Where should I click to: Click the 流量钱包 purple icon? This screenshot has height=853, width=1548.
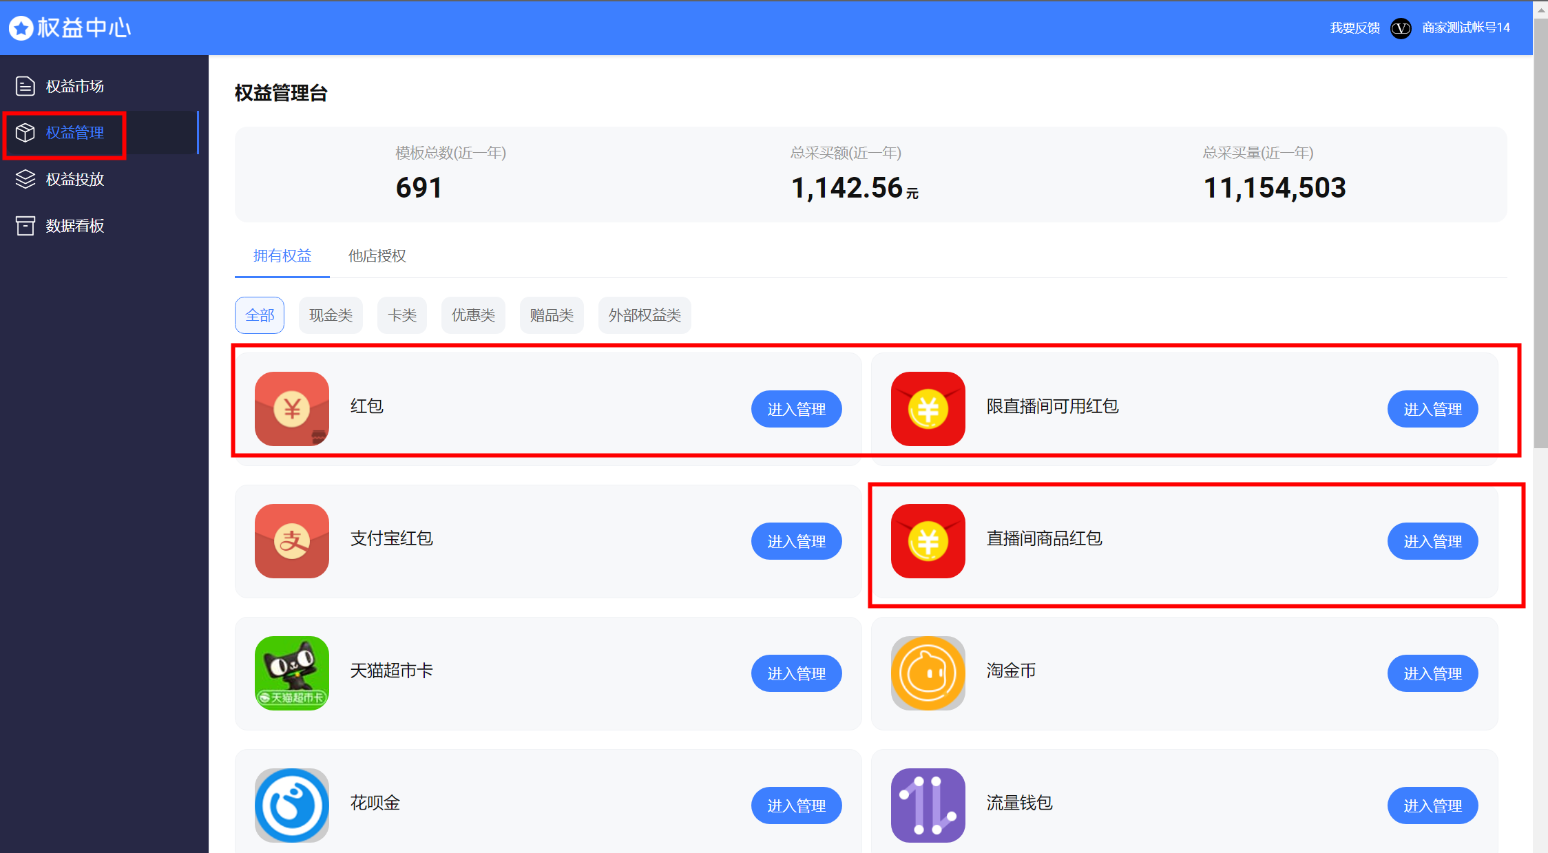928,805
